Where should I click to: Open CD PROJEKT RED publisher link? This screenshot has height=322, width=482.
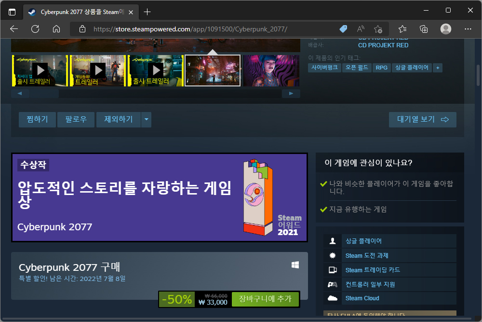click(383, 45)
